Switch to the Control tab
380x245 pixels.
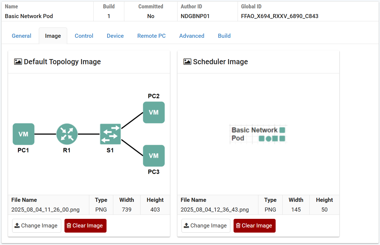(x=84, y=36)
